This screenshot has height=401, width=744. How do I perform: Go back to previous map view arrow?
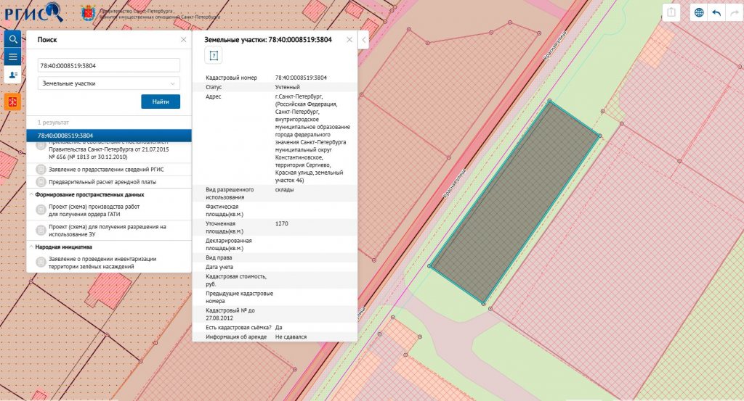click(x=716, y=13)
